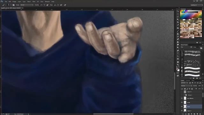Select the Healing Brush tool

coord(178,28)
